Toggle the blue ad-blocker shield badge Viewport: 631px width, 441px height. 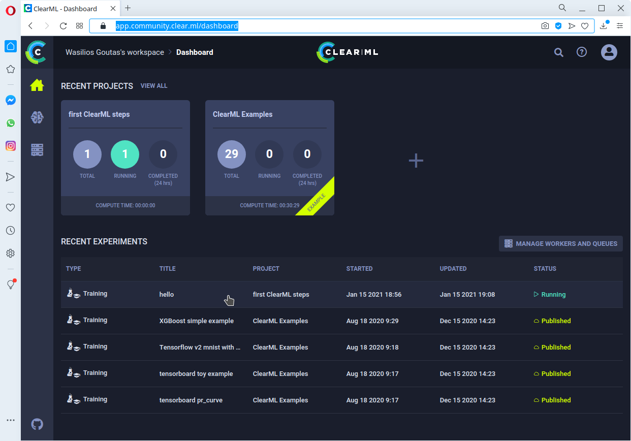(558, 25)
